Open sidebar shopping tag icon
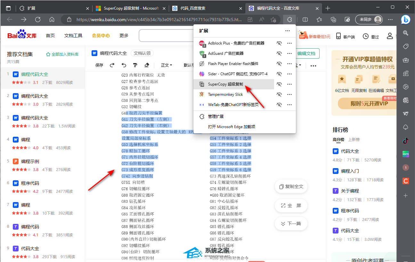415x262 pixels. 406,46
